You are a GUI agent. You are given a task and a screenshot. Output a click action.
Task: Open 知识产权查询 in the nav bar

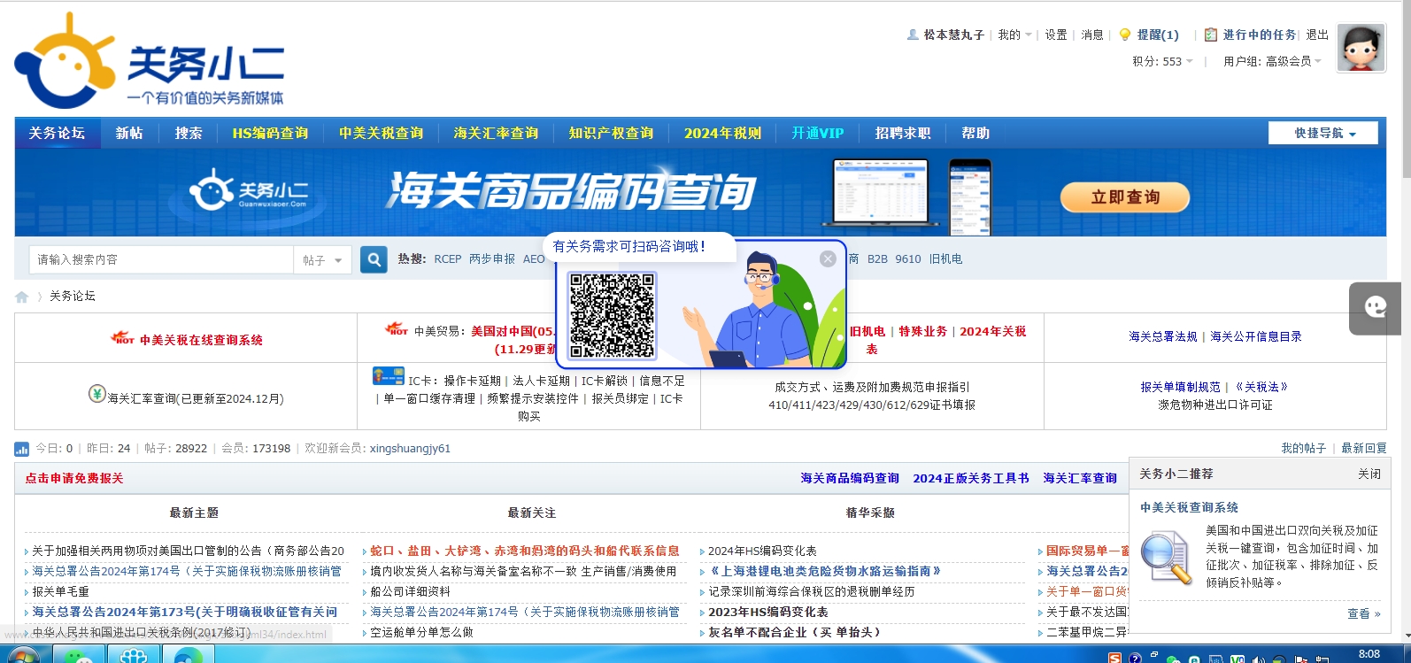pos(611,133)
